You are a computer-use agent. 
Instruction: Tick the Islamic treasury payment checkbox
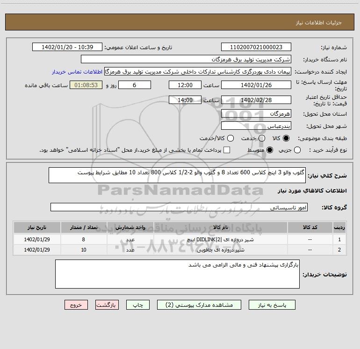click(x=227, y=150)
